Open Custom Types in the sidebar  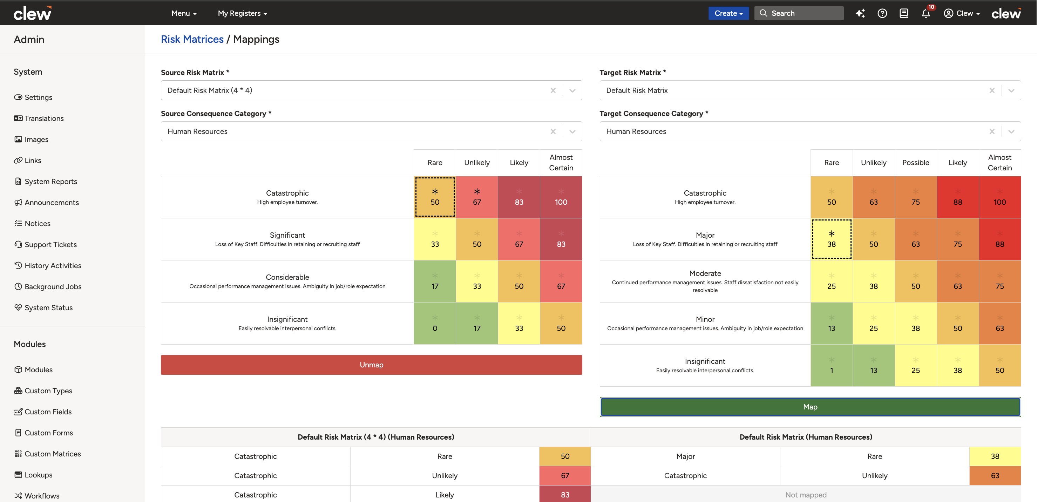(x=43, y=391)
